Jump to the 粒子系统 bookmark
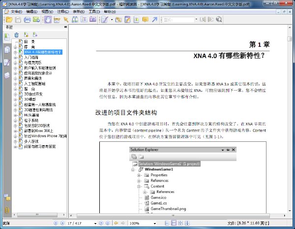Screen dimensions: 295x229 (x=31, y=121)
